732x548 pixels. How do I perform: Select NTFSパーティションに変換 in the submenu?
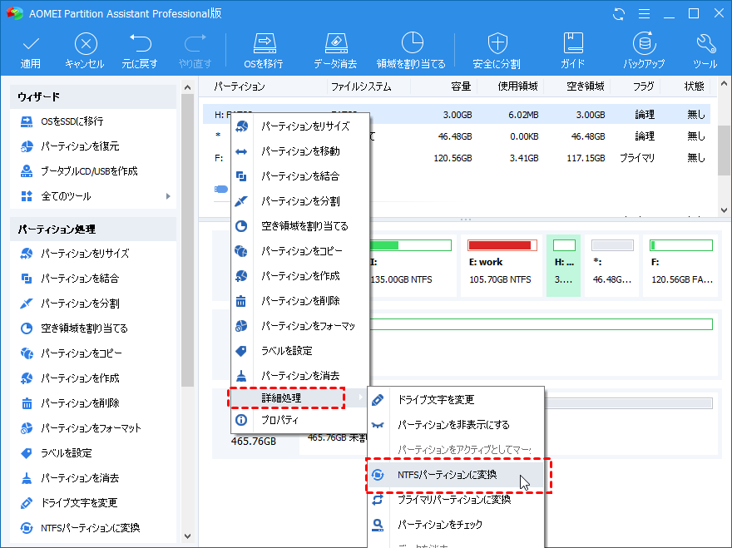click(x=456, y=475)
